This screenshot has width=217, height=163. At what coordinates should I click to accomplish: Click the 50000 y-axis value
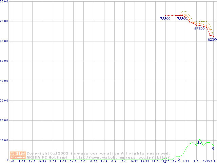pos(4,61)
